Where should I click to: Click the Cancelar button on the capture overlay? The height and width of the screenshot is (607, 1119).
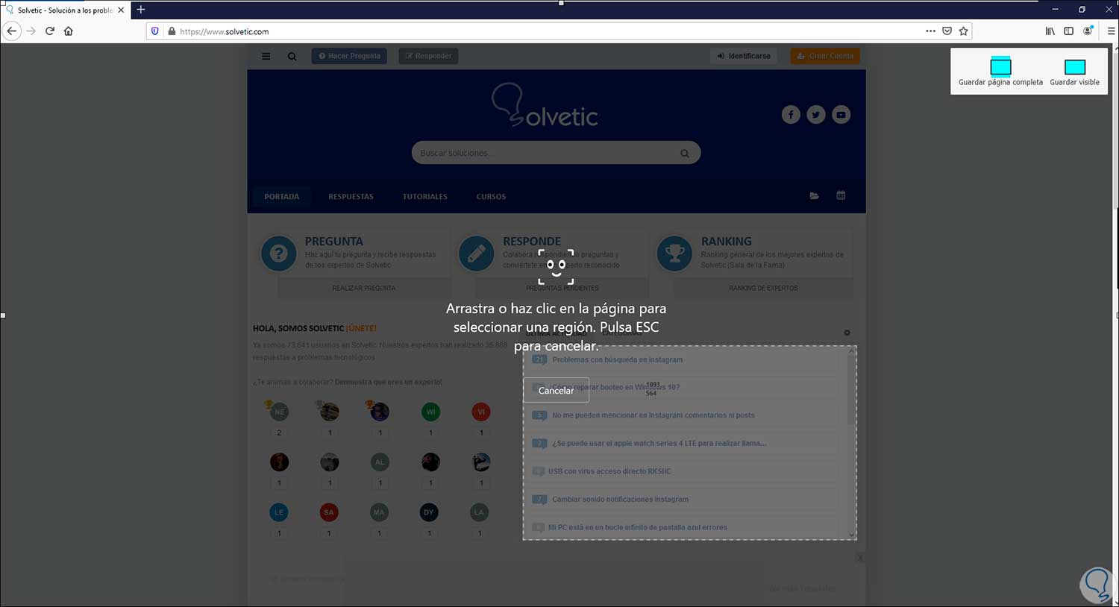point(556,390)
